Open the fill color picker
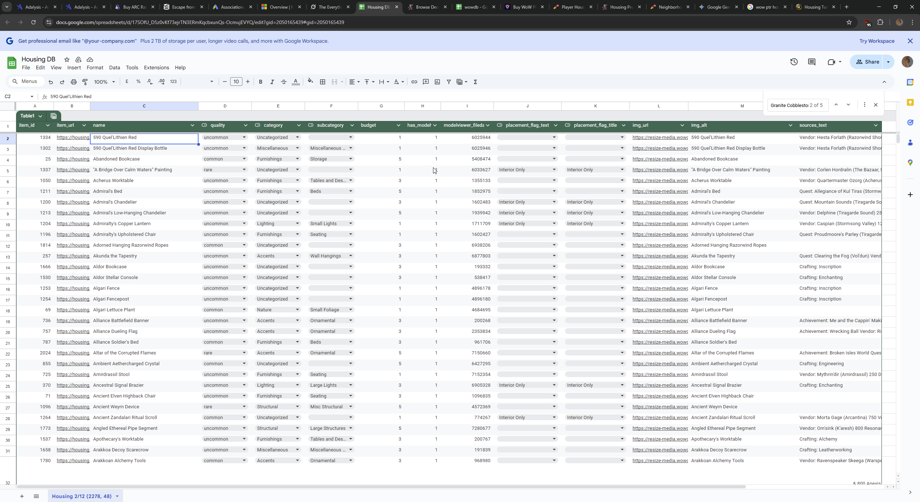The width and height of the screenshot is (920, 502). (310, 82)
